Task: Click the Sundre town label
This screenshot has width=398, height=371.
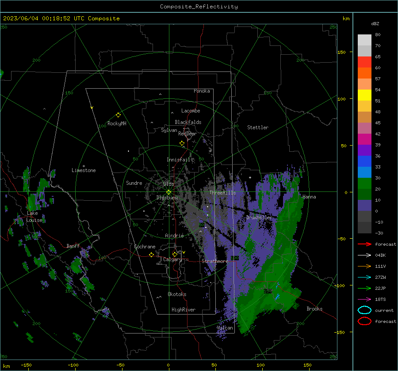Action: (134, 183)
